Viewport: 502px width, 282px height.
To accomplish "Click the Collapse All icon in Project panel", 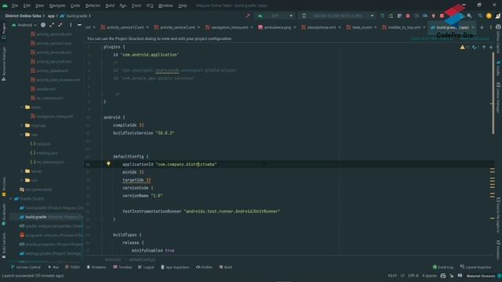I will (x=60, y=25).
